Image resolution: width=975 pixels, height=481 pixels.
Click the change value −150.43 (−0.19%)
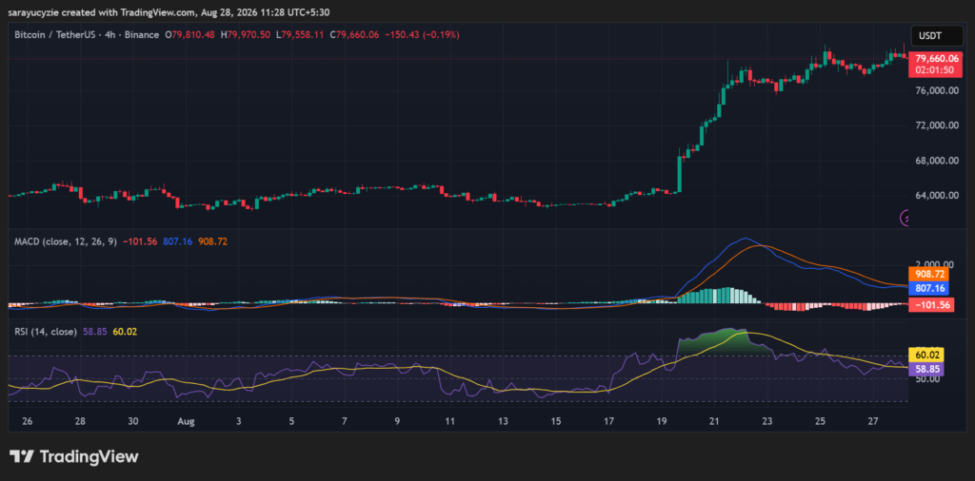pyautogui.click(x=422, y=35)
